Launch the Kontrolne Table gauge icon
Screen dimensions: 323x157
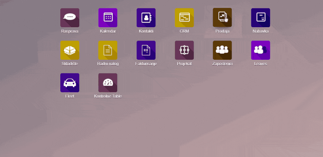108,82
